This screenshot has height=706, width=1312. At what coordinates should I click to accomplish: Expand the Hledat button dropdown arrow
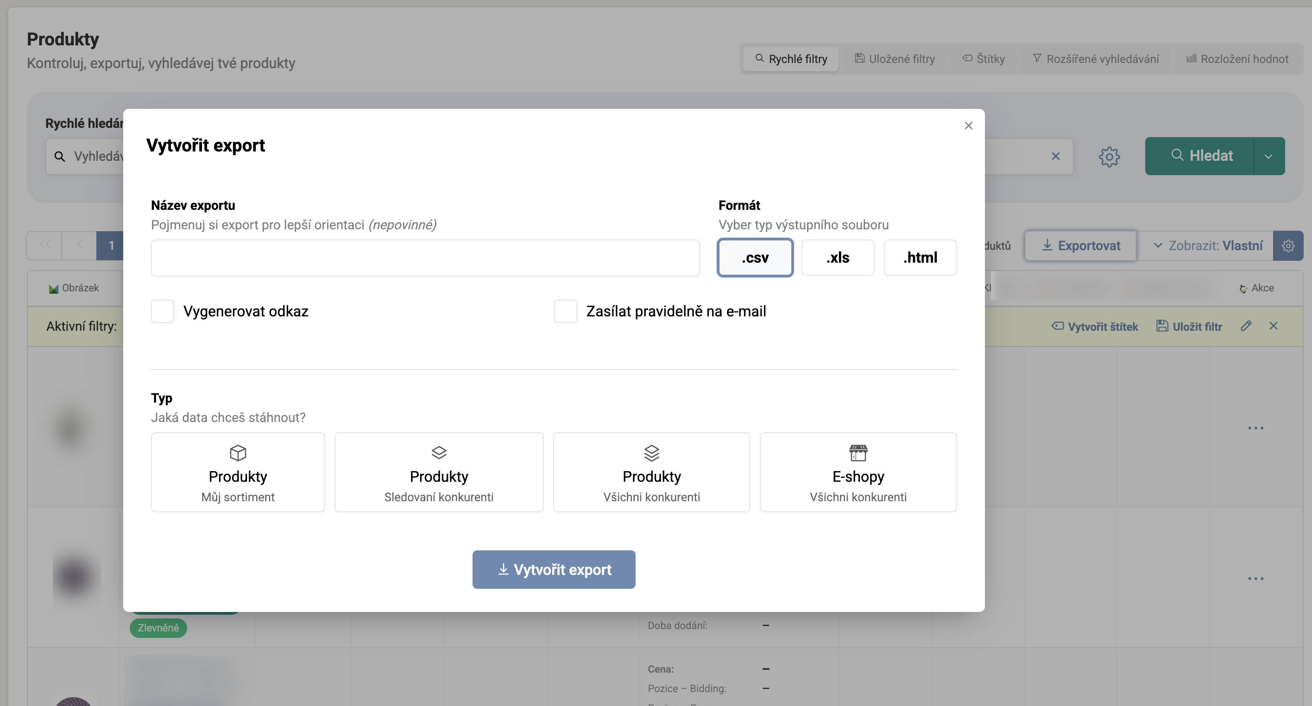pyautogui.click(x=1268, y=157)
